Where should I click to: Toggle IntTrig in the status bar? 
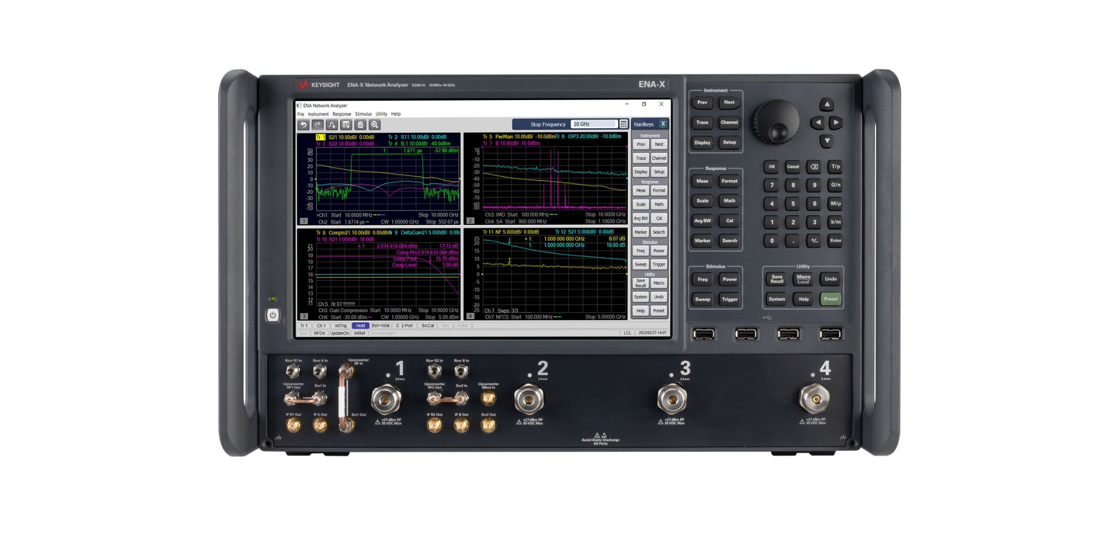click(341, 325)
